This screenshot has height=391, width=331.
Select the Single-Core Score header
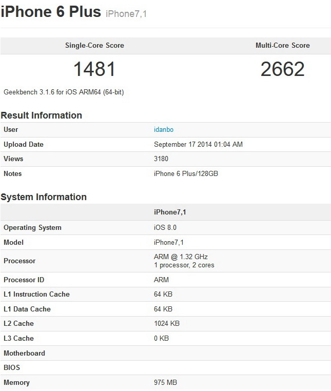(94, 45)
